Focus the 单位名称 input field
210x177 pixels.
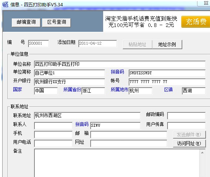(x=120, y=64)
